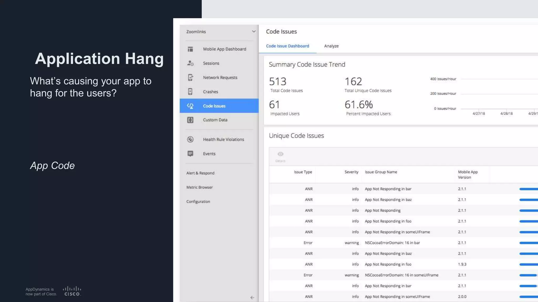The height and width of the screenshot is (302, 538).
Task: Switch to the Analyze tab
Action: tap(331, 46)
